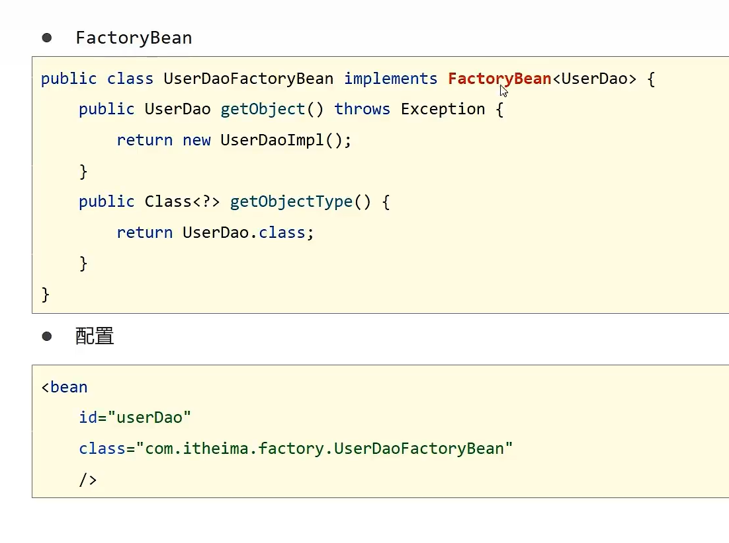
Task: Click the FactoryBean heading at the top
Action: 134,38
